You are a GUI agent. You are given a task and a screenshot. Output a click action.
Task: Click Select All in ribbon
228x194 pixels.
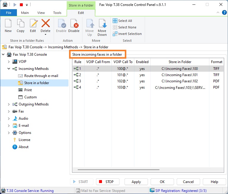click(x=122, y=21)
